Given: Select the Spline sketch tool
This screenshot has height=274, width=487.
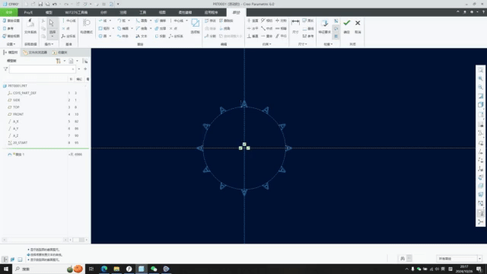Looking at the screenshot, I should [123, 36].
